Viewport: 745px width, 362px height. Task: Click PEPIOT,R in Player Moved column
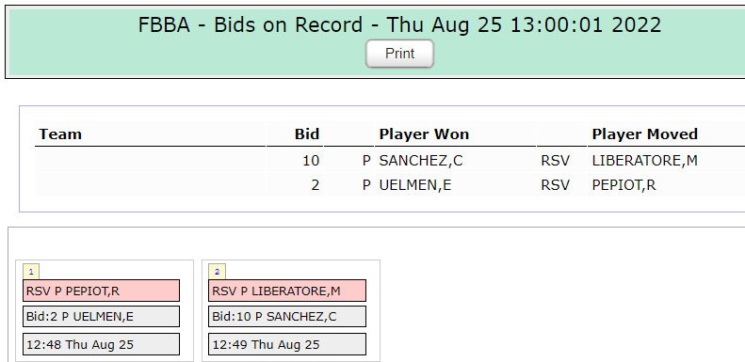pos(624,185)
